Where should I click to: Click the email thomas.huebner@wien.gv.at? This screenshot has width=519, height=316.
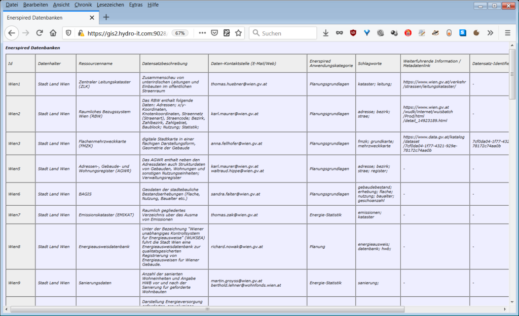(x=239, y=84)
